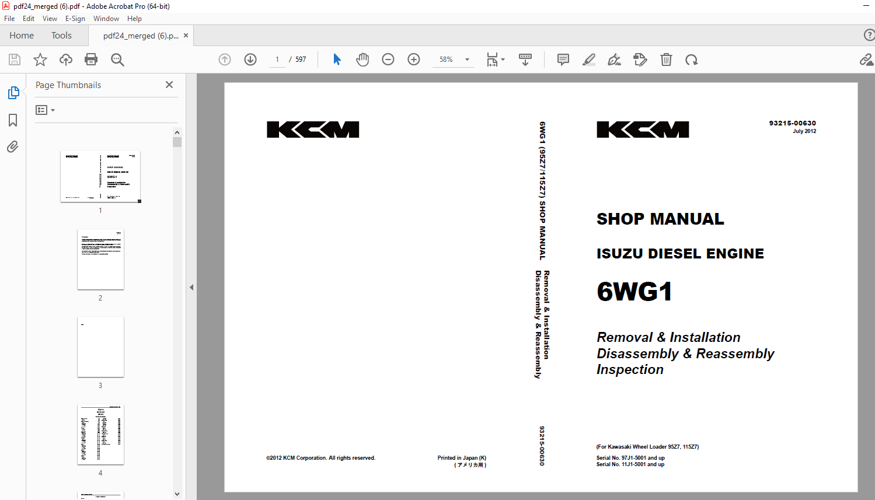The height and width of the screenshot is (500, 875).
Task: Click the upload to cloud icon
Action: click(66, 60)
